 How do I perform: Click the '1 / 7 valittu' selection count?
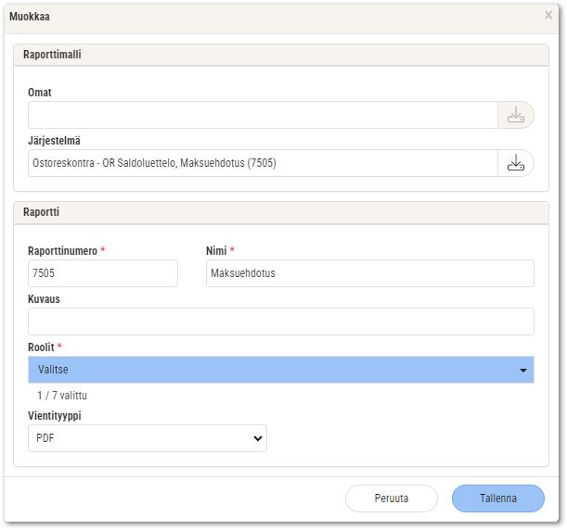(x=62, y=396)
